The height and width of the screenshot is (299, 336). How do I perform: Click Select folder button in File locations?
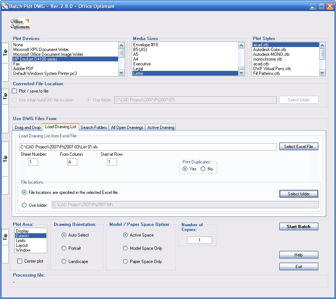click(x=298, y=194)
